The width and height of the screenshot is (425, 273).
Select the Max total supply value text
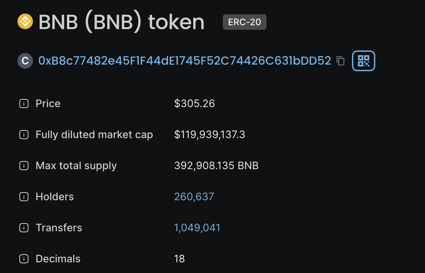click(216, 166)
